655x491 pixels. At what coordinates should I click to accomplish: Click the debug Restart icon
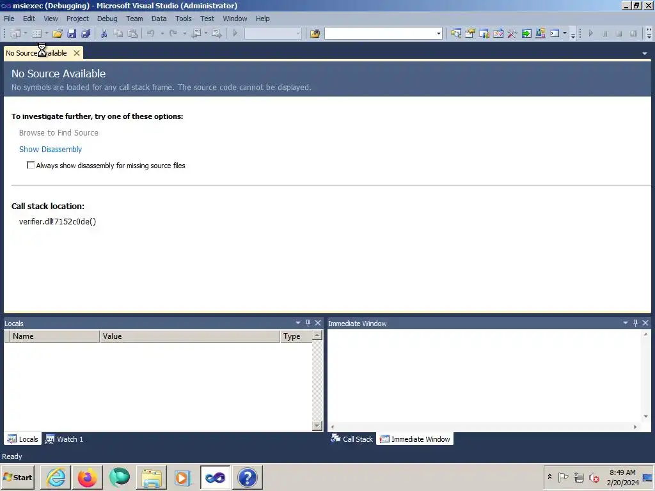(x=633, y=33)
